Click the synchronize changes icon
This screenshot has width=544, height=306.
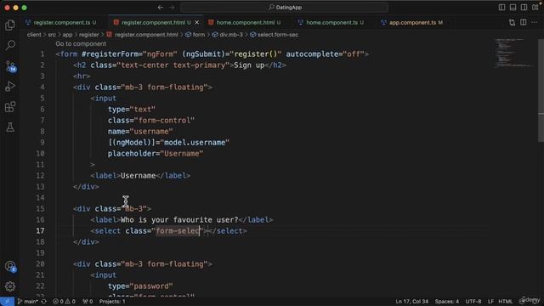(x=44, y=302)
